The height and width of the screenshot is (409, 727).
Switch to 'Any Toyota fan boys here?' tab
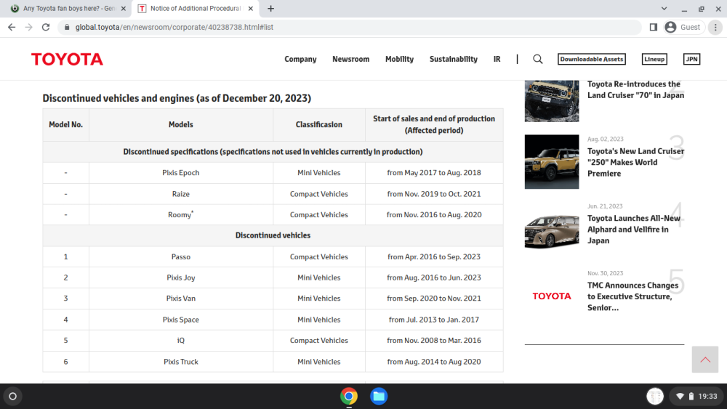point(69,8)
